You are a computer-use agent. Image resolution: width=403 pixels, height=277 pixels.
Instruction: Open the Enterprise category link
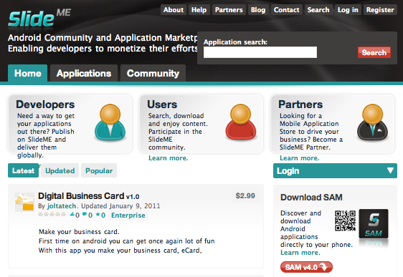(128, 215)
